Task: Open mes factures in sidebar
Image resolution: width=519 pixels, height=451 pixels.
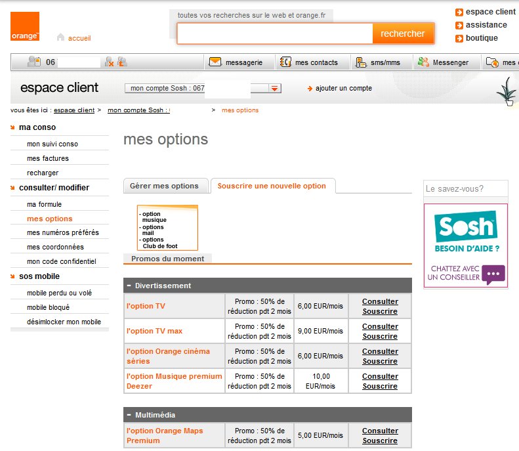Action: pos(48,158)
